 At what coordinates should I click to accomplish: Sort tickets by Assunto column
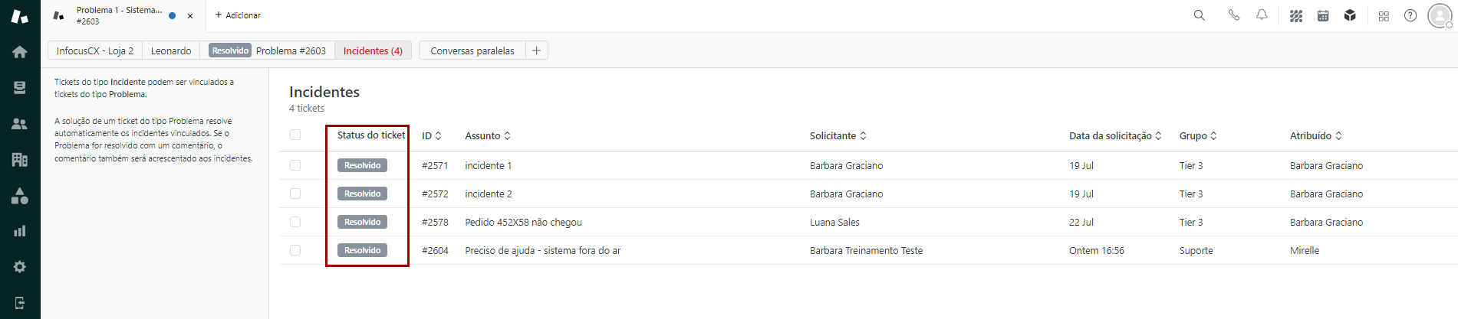coord(487,136)
